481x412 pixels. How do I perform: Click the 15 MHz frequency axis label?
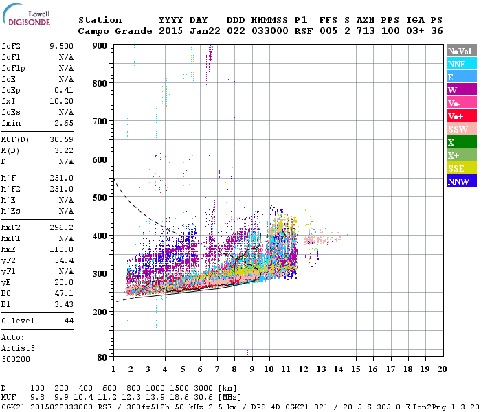click(355, 369)
